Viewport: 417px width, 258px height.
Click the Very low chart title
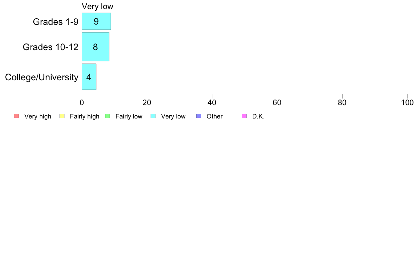(98, 6)
